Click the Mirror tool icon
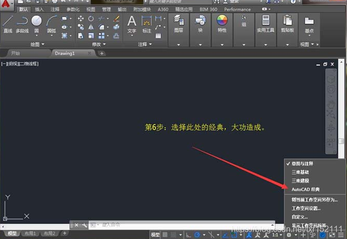This screenshot has height=239, width=347. coord(91,27)
